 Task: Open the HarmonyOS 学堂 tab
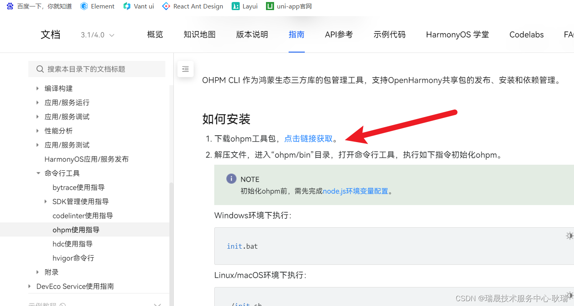[458, 35]
